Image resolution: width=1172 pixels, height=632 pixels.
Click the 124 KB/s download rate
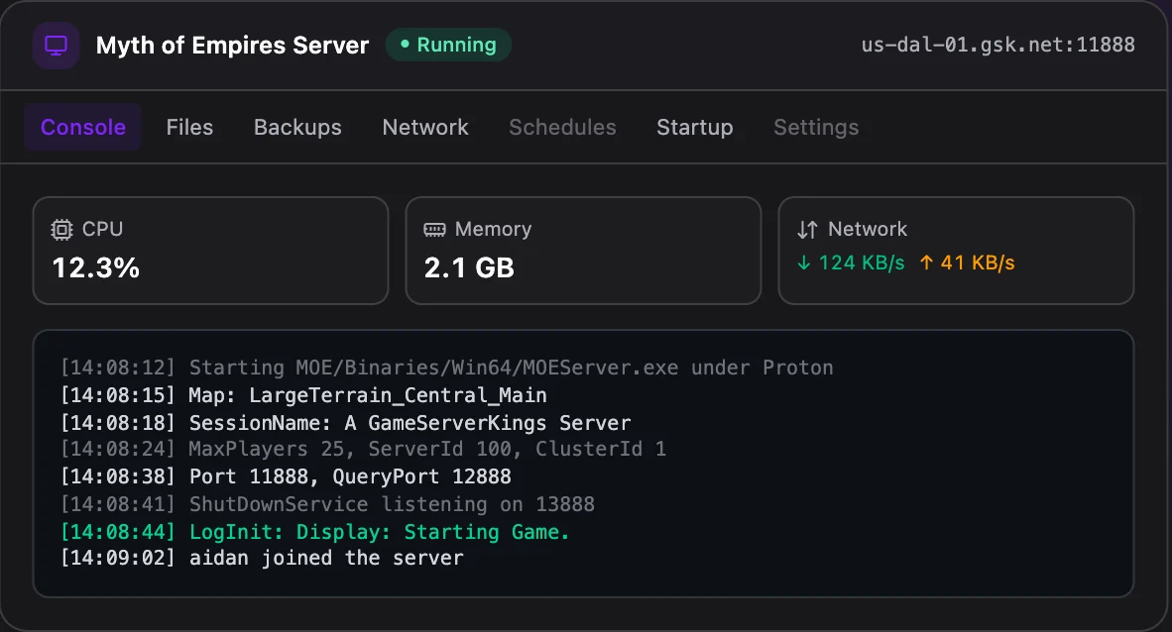click(x=862, y=263)
